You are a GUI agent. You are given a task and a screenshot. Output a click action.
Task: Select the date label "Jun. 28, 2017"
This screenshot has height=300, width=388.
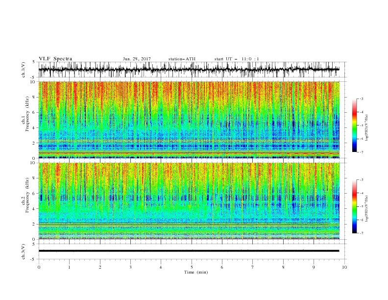point(137,59)
